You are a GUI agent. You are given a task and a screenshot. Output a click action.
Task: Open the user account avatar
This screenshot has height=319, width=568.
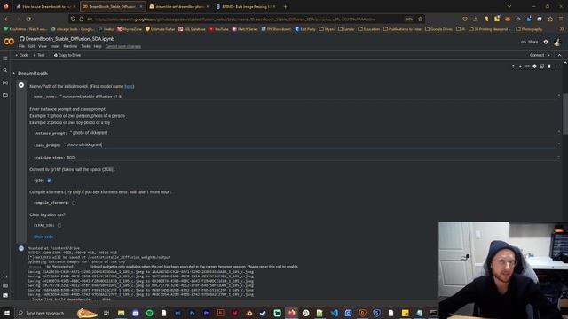click(557, 42)
